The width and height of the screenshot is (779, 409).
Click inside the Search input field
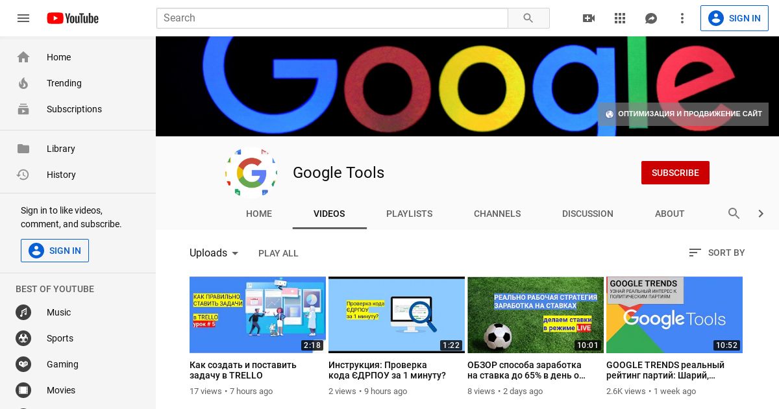(332, 18)
